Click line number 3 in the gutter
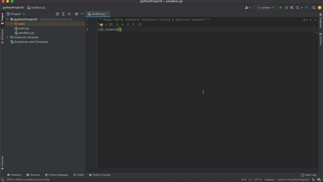323x182 pixels. click(x=87, y=29)
